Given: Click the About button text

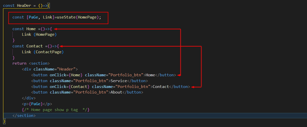Looking at the screenshot, I should click(x=116, y=92).
